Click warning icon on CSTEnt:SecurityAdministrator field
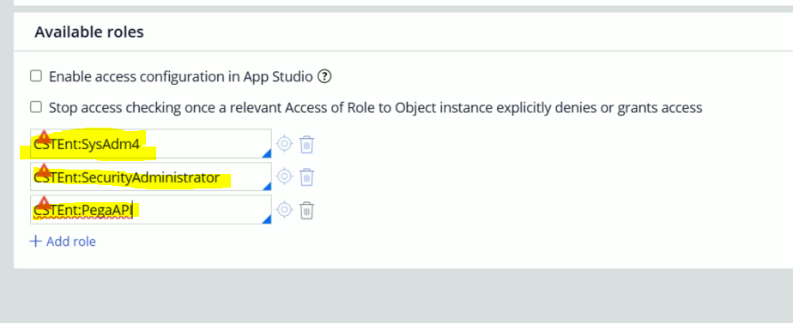793x323 pixels. pos(45,170)
